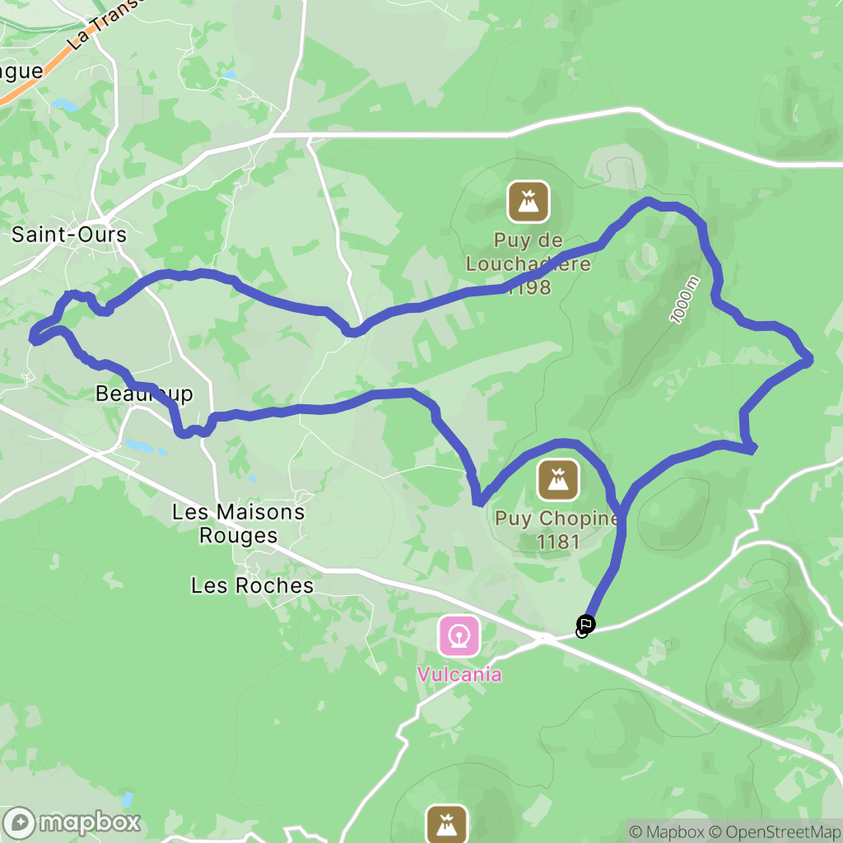Select the pink Vulcania attraction icon
This screenshot has width=843, height=843.
coord(459,636)
